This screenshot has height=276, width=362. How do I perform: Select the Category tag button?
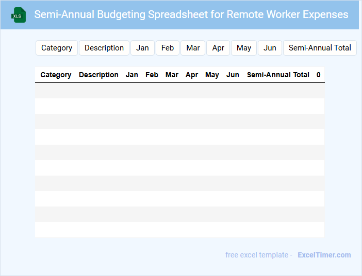pos(57,48)
